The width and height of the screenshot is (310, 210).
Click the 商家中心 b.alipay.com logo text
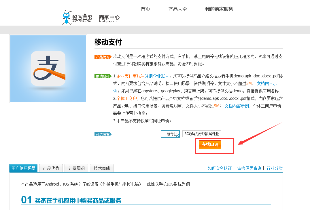tap(109, 18)
